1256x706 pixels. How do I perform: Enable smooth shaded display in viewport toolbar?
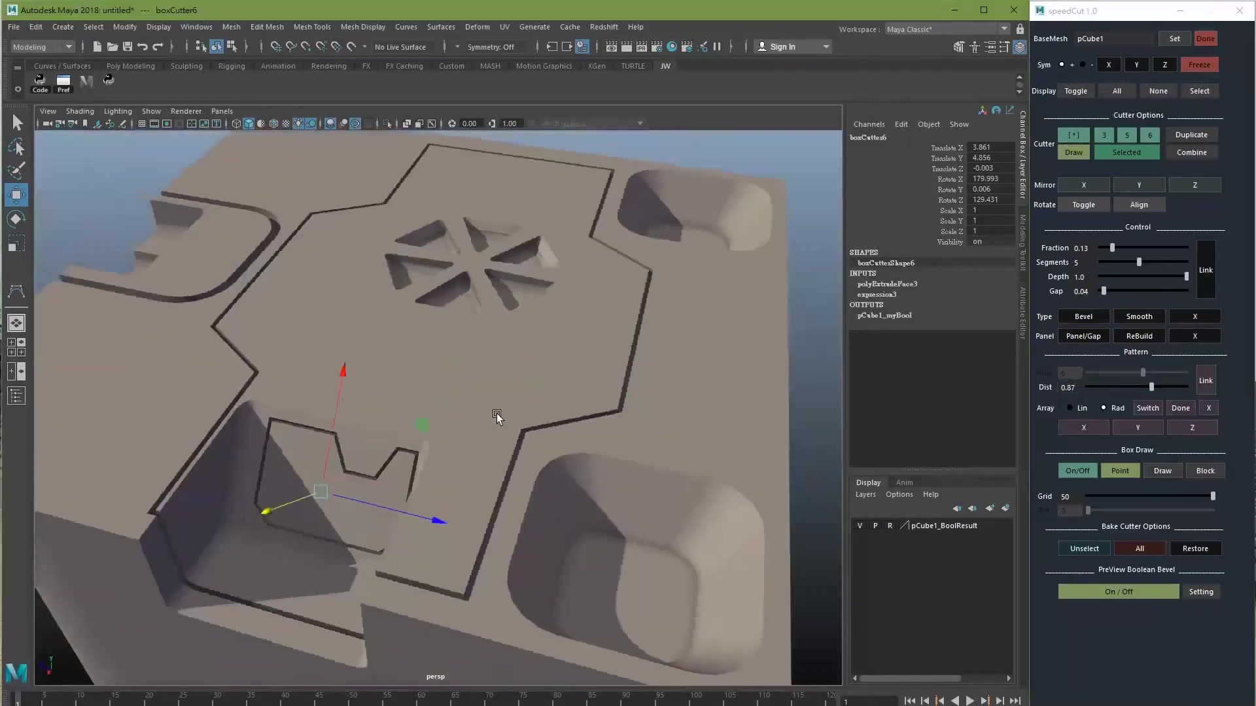249,124
